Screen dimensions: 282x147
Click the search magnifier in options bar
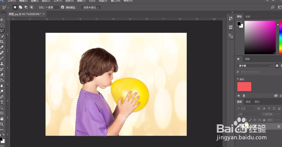(x=273, y=7)
